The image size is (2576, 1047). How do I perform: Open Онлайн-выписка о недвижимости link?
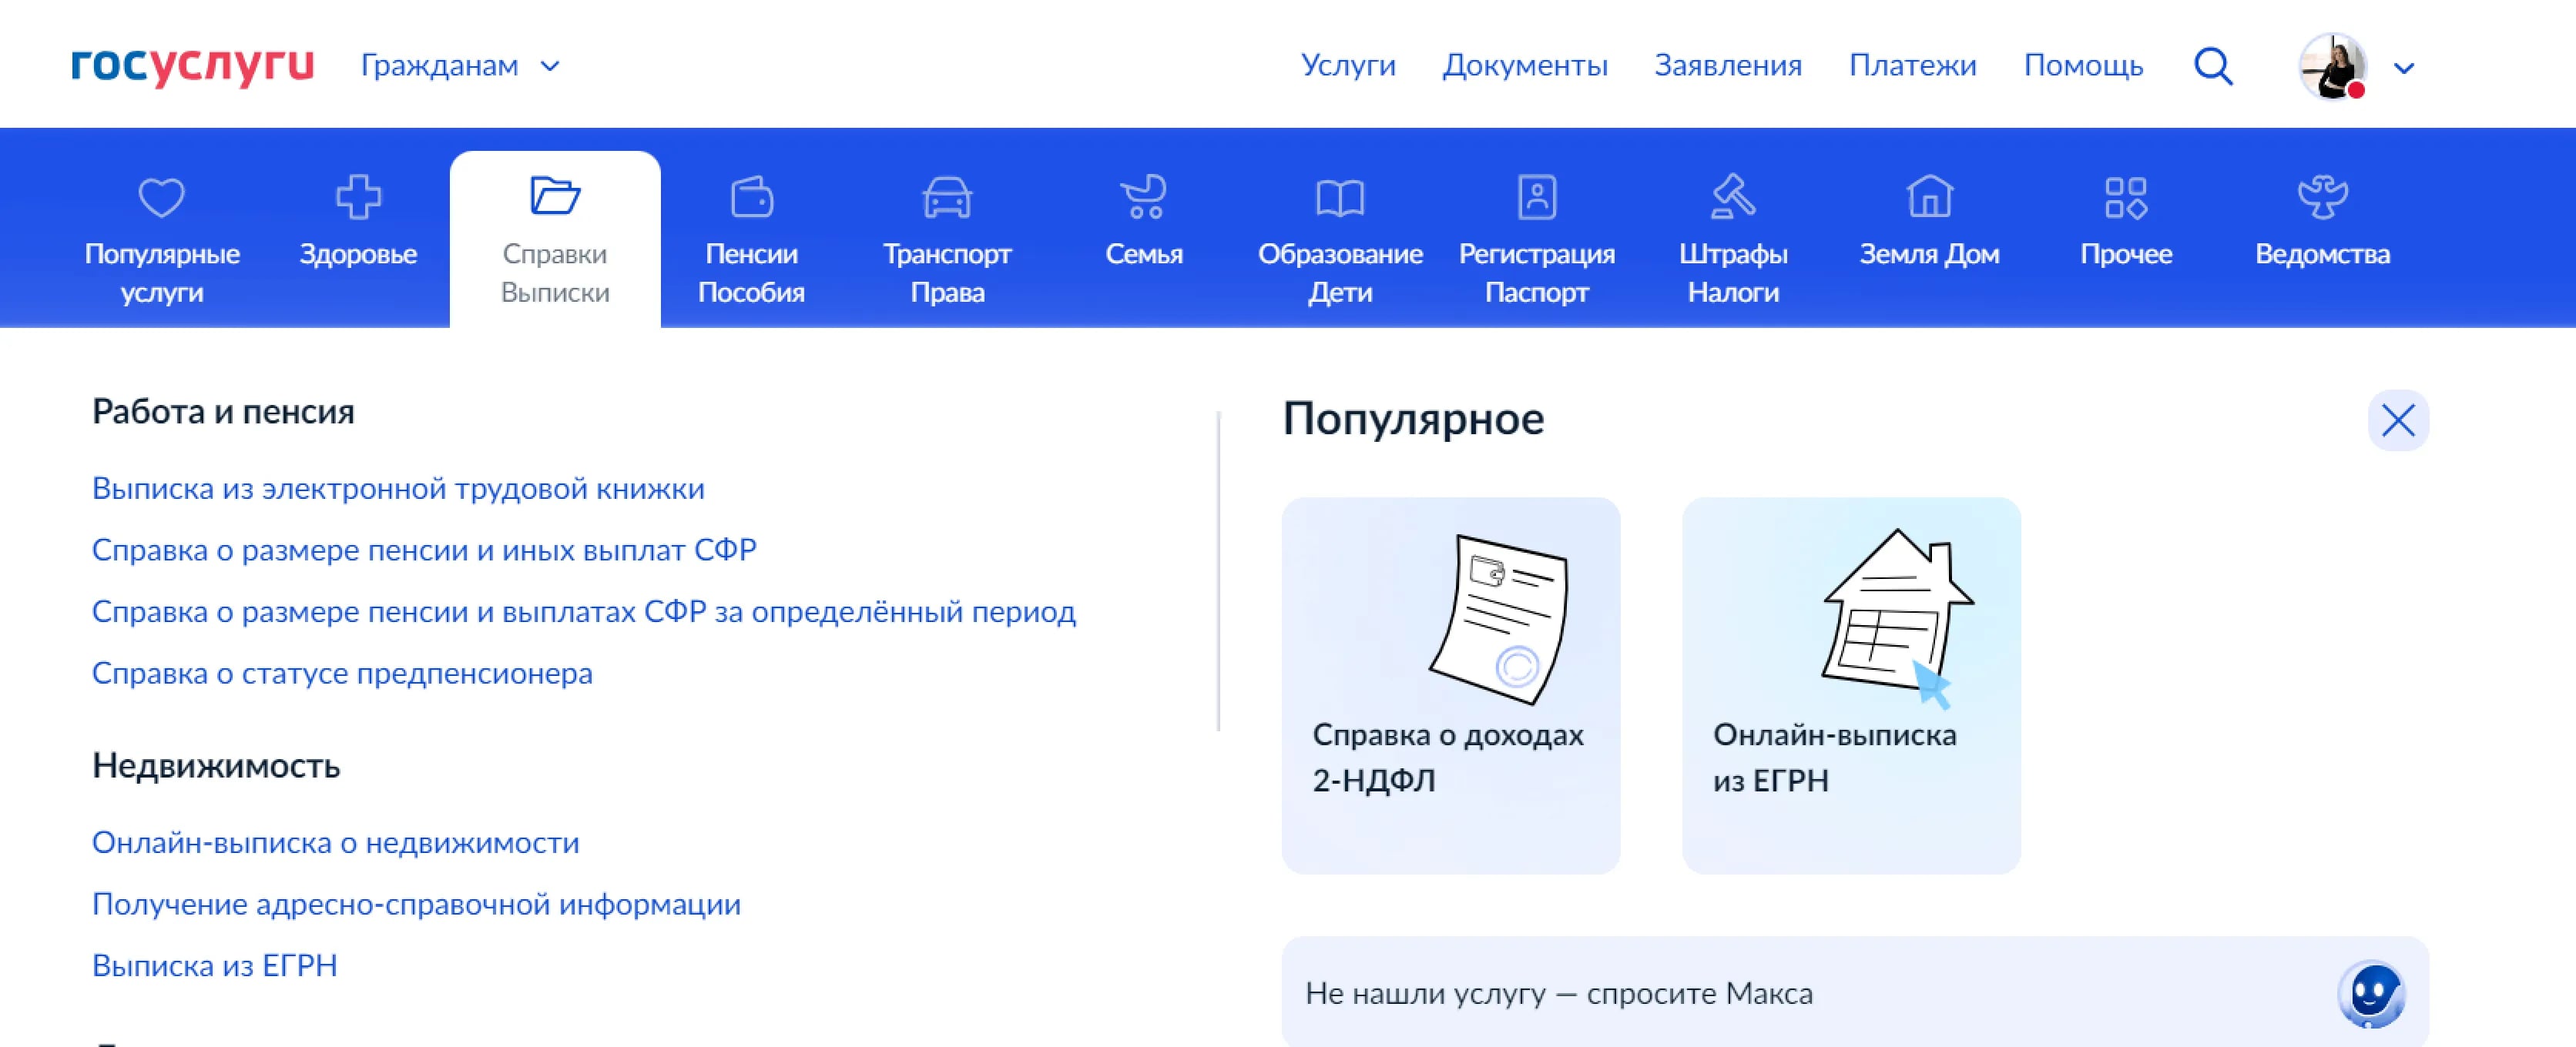click(x=335, y=843)
